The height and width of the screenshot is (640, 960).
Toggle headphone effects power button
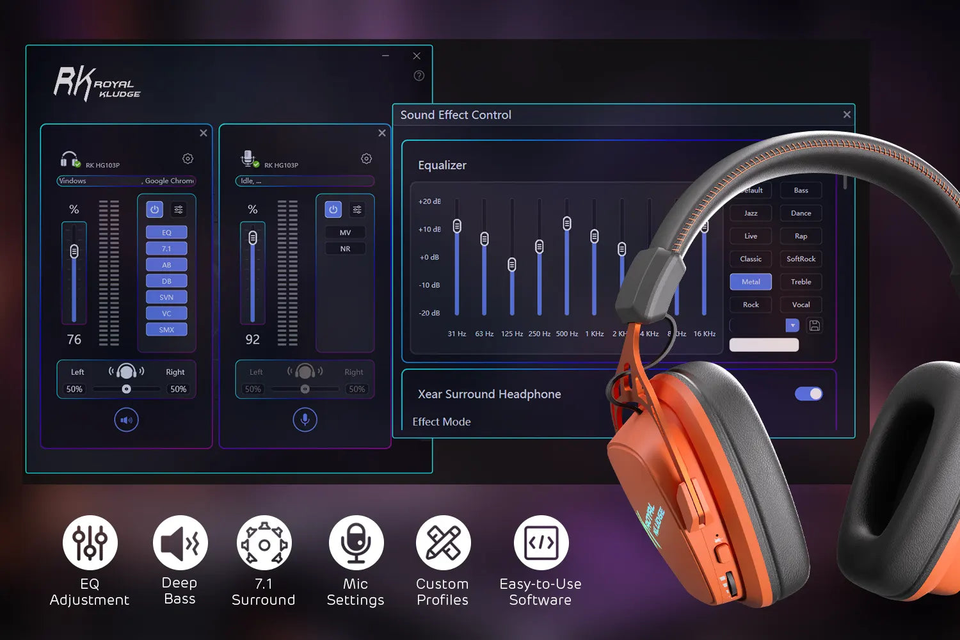tap(154, 209)
